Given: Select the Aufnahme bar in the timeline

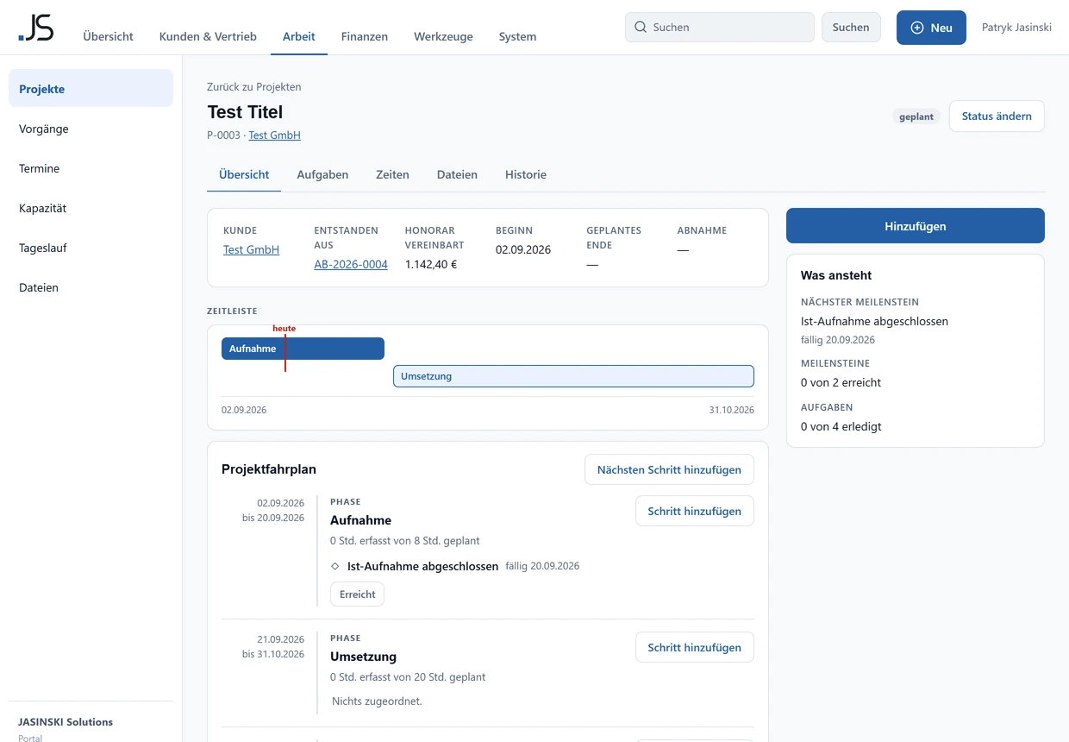Looking at the screenshot, I should (x=303, y=349).
